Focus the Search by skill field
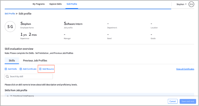199x106 pixels. pyautogui.click(x=29, y=76)
